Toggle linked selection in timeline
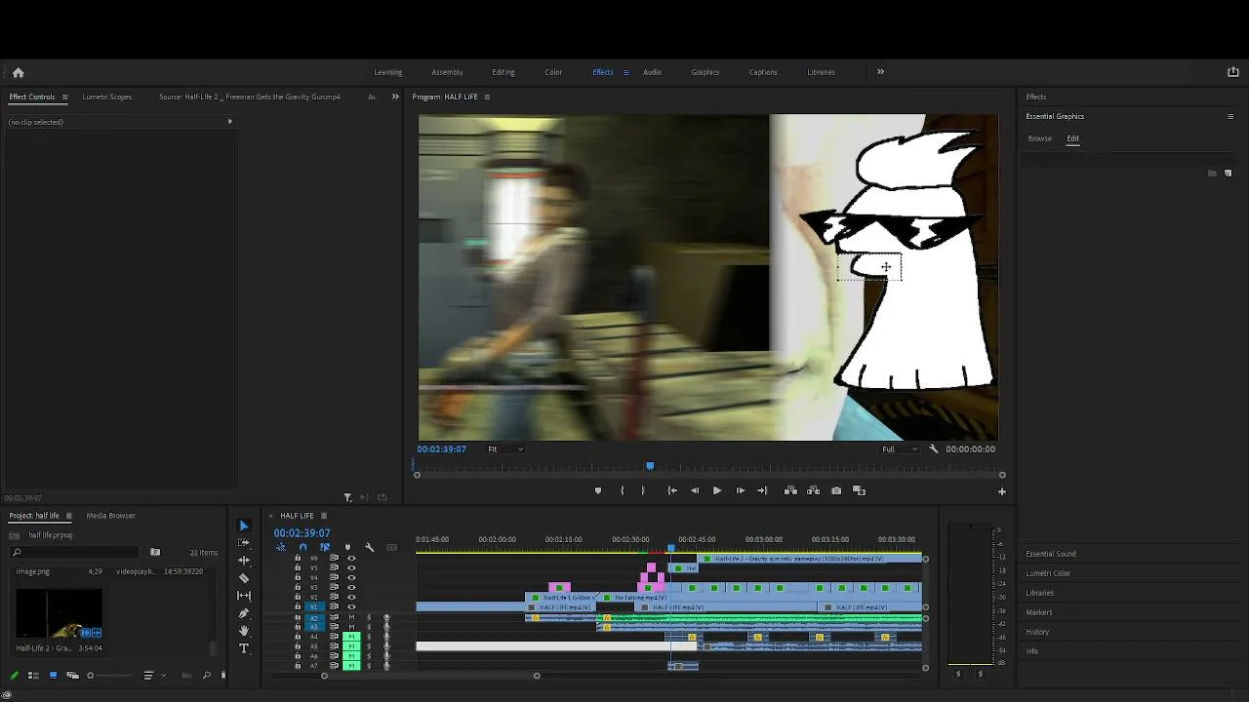 point(324,547)
